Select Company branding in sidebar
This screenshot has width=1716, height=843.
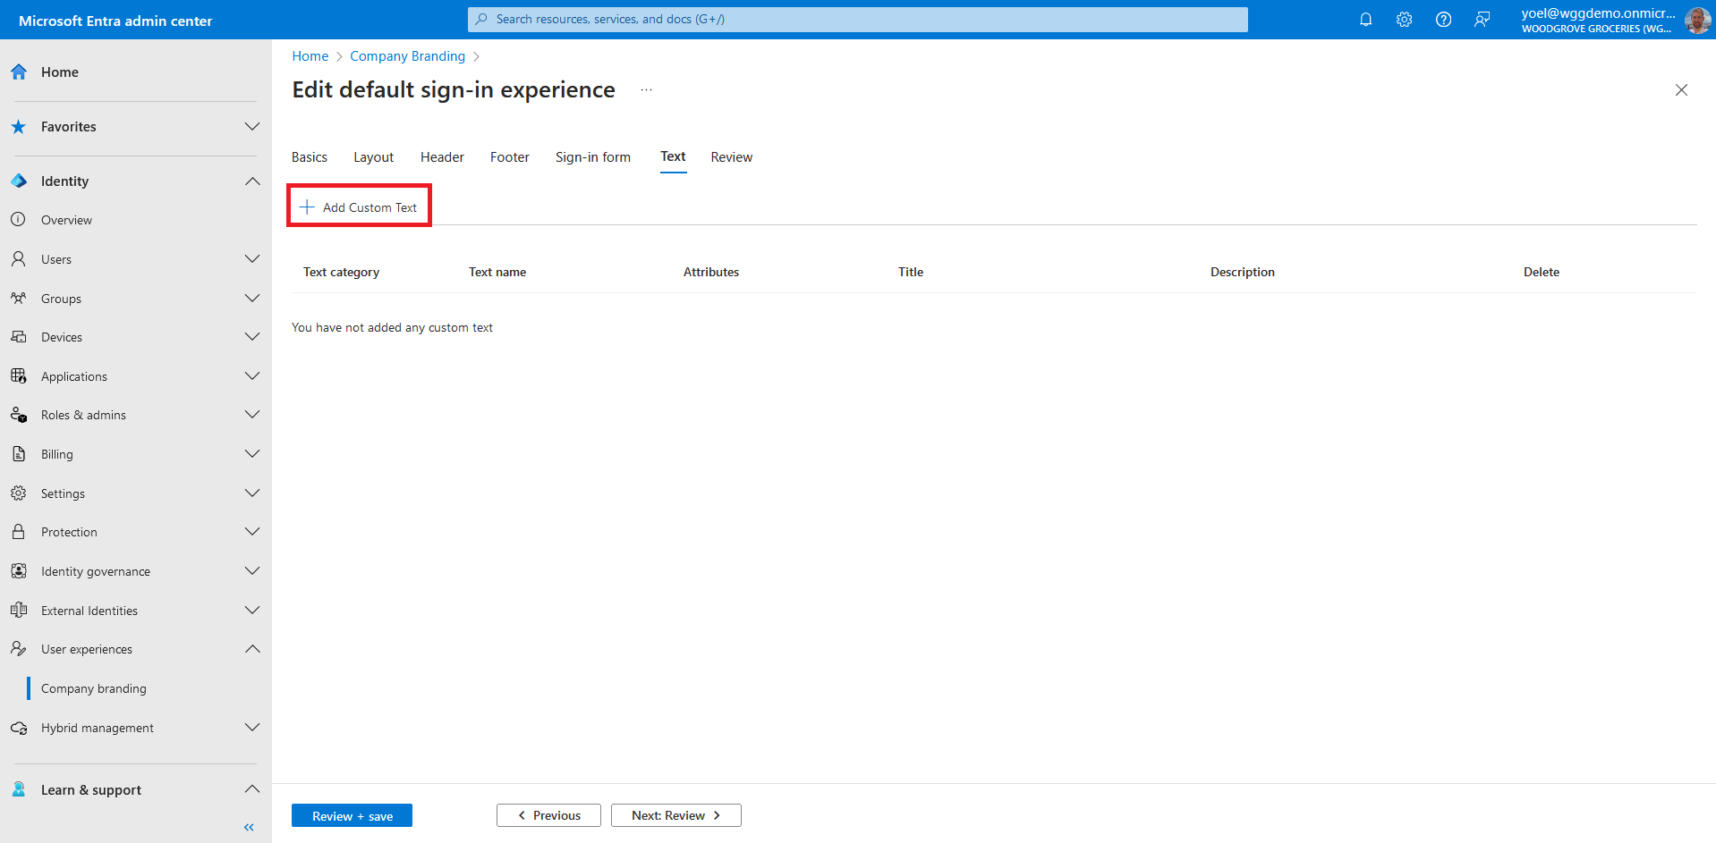94,688
